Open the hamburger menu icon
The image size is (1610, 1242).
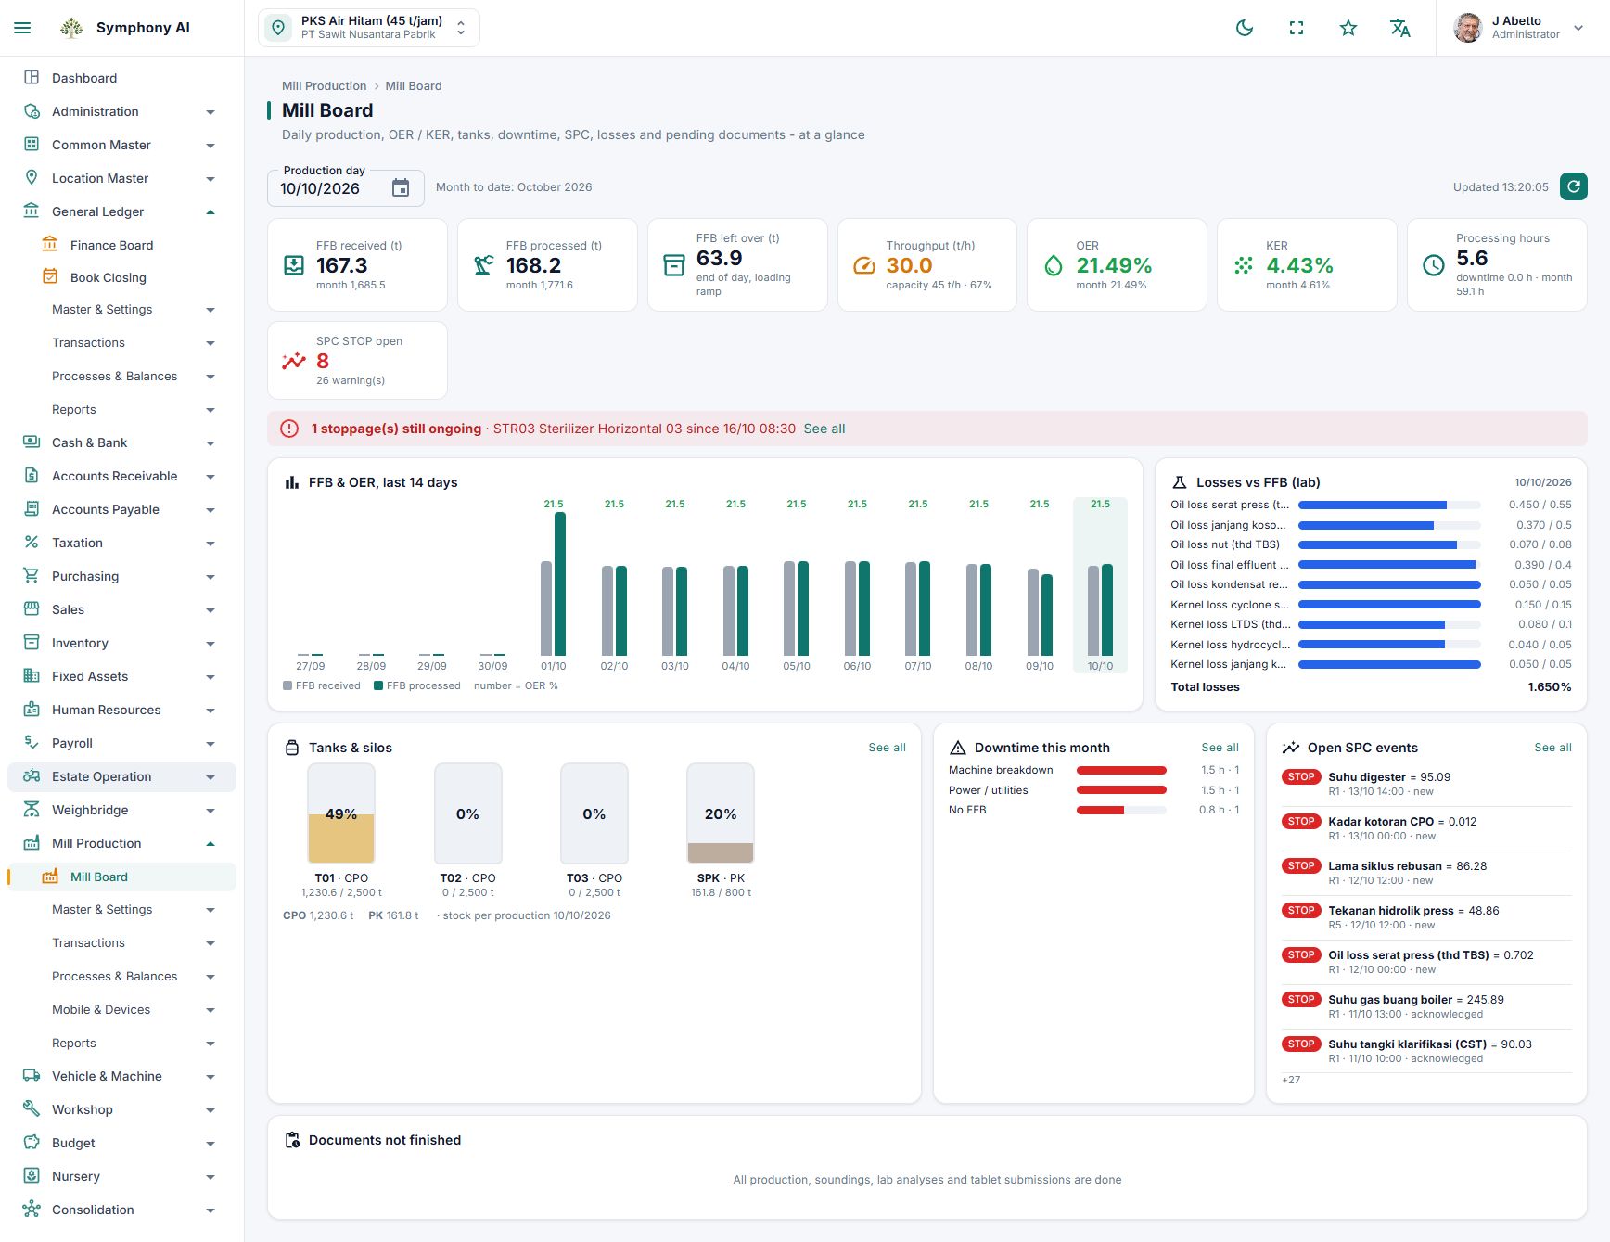(x=22, y=28)
